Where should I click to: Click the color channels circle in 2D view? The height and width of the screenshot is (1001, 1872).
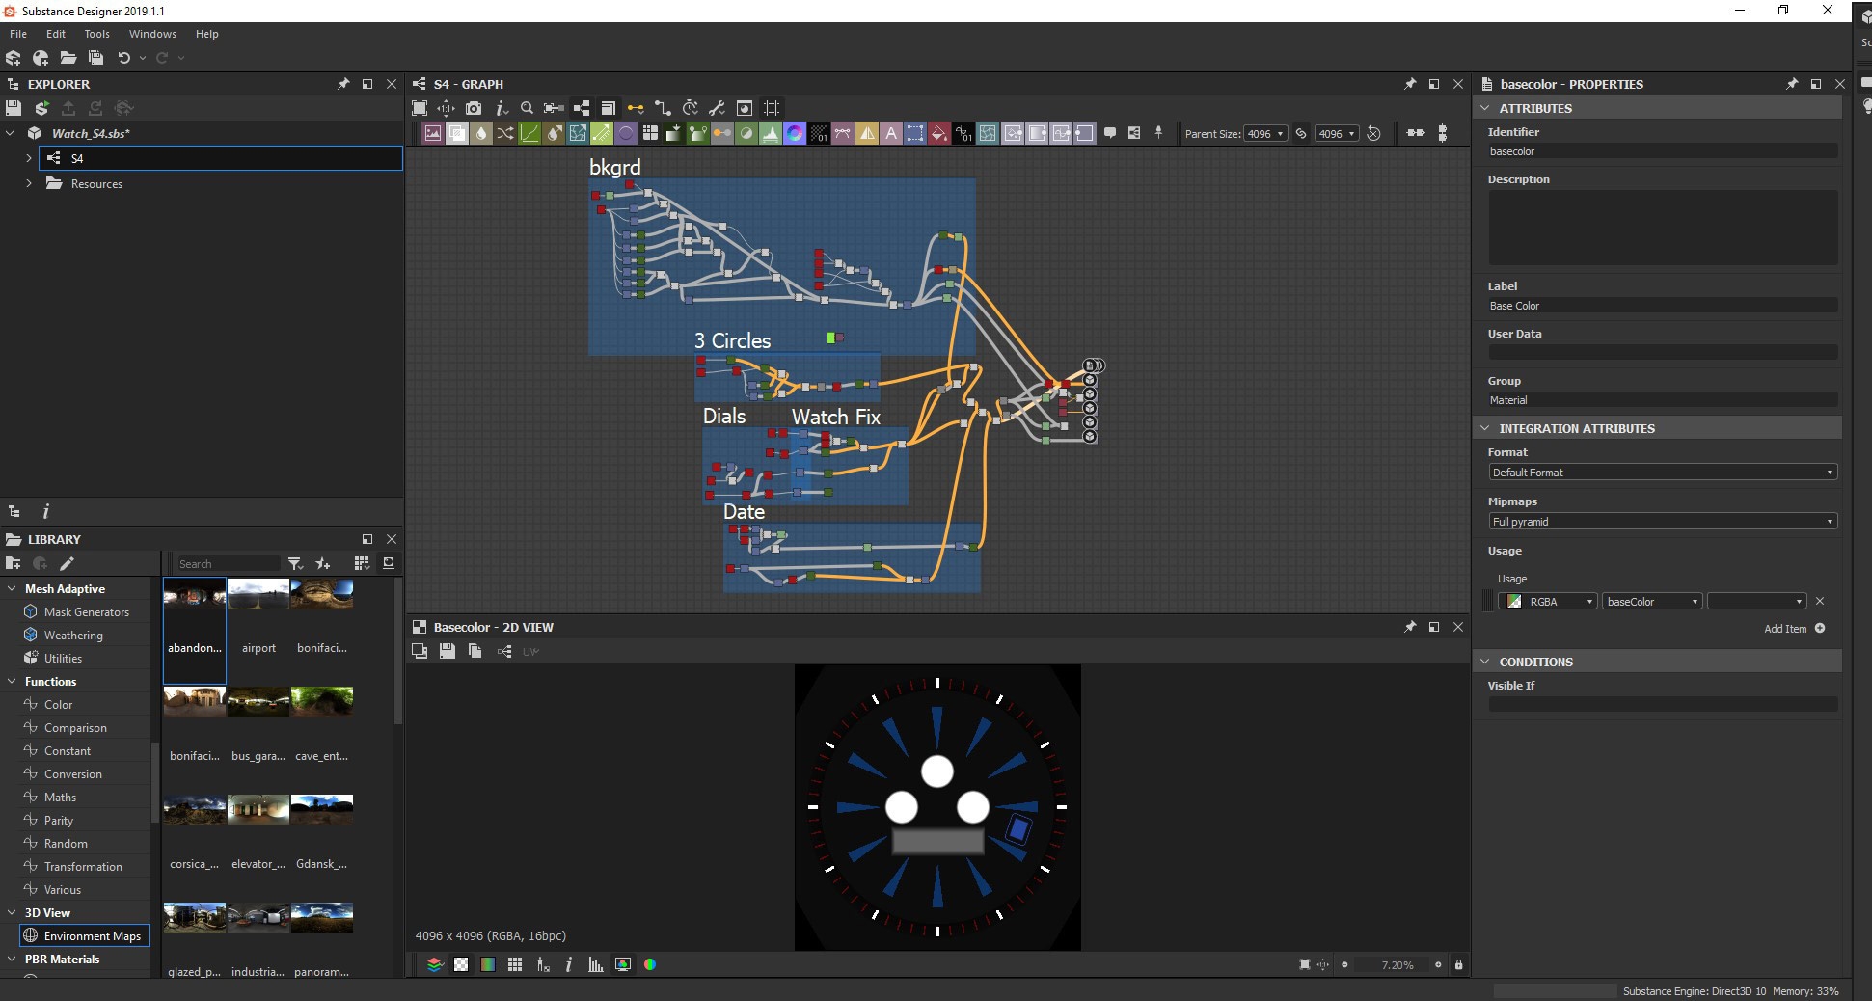(650, 964)
